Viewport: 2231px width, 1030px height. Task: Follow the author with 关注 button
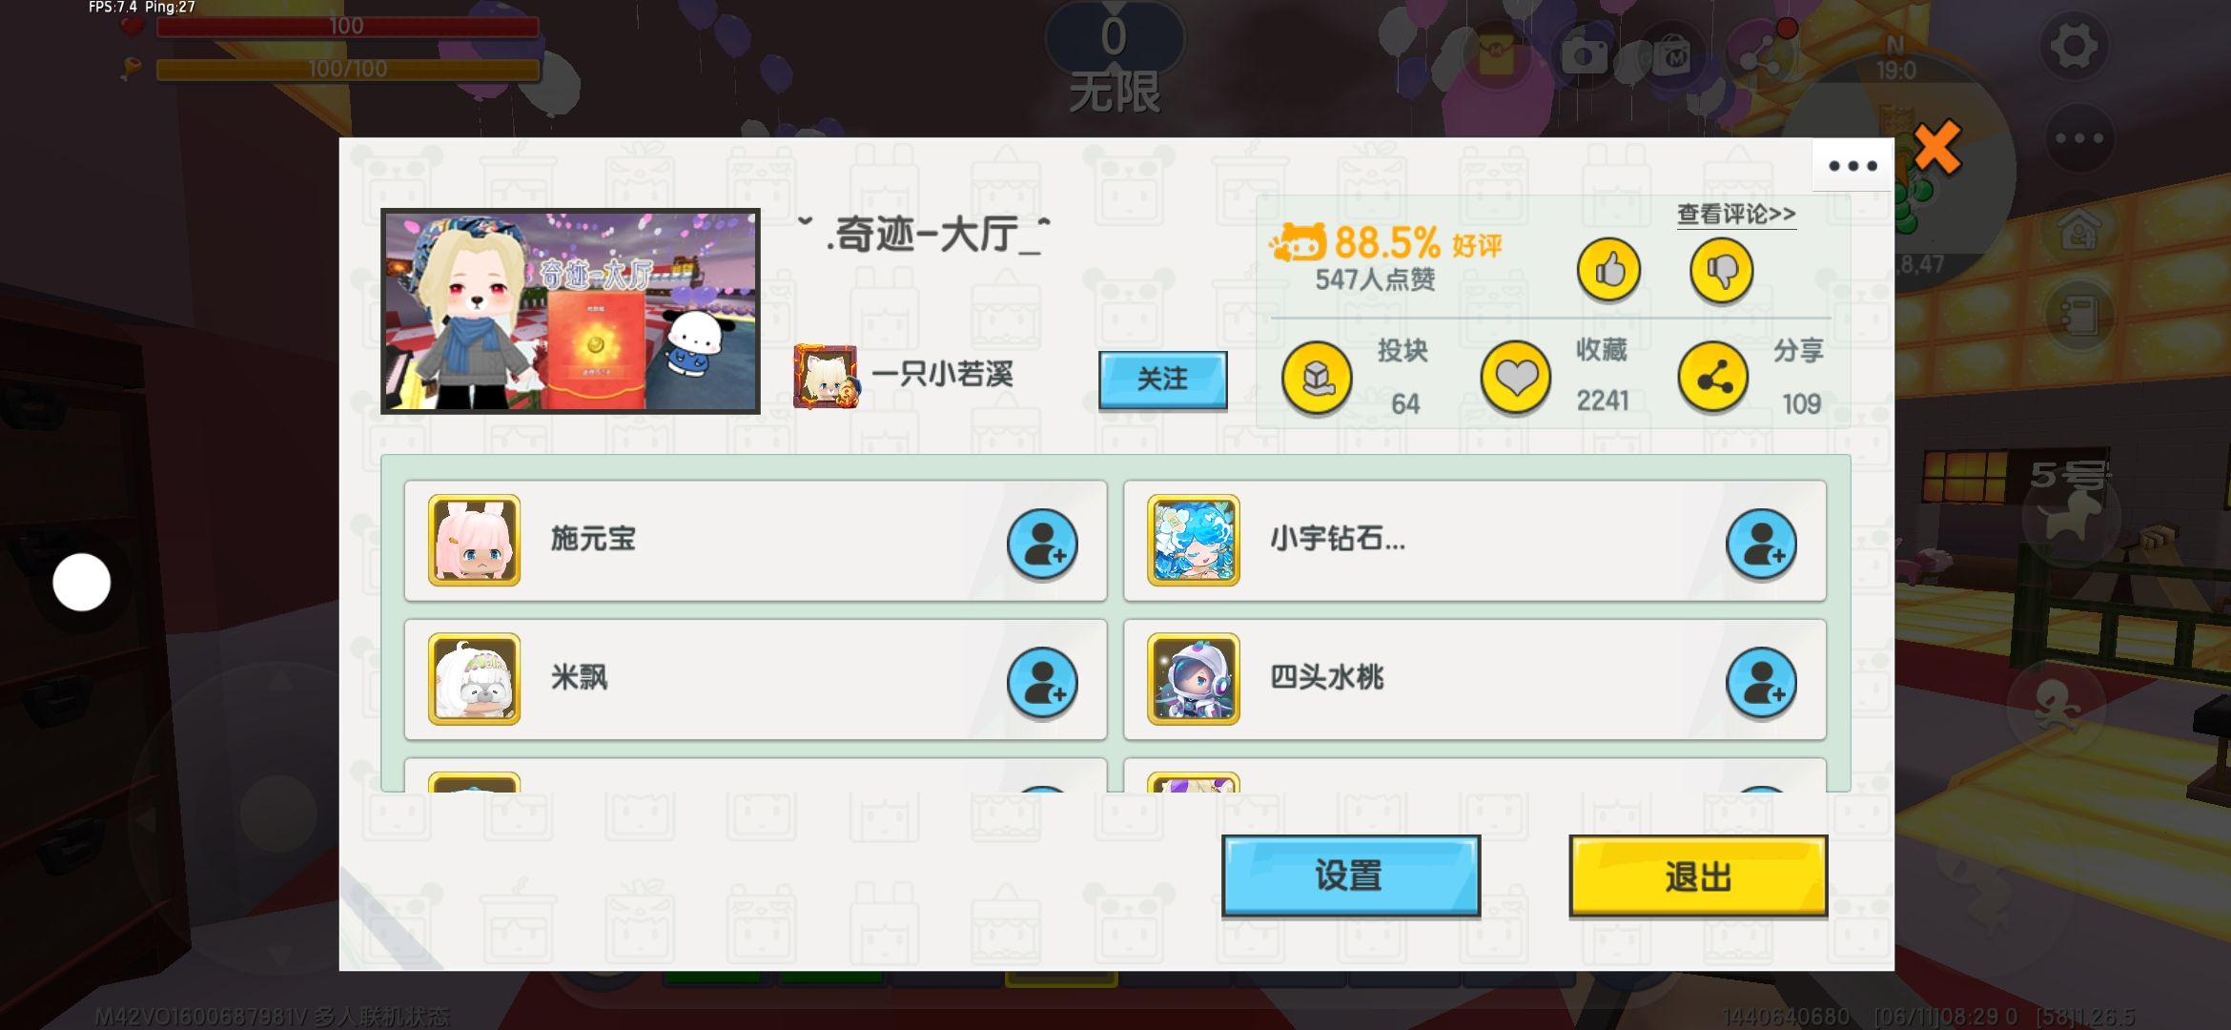coord(1162,380)
